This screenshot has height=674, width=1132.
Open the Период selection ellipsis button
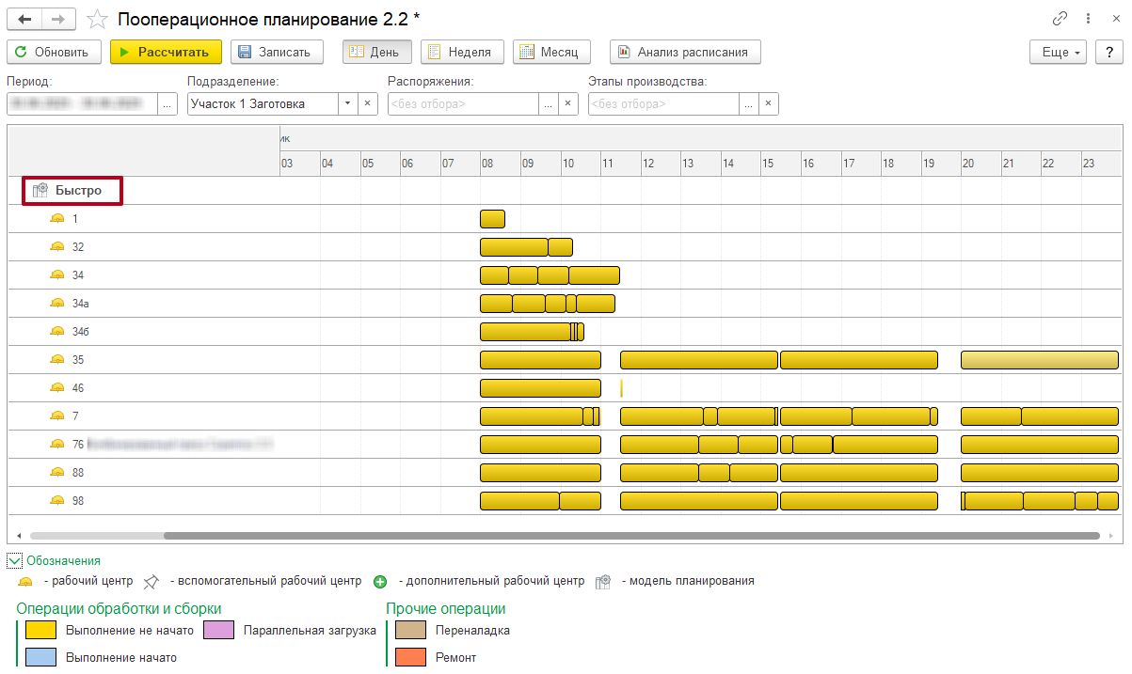pyautogui.click(x=167, y=103)
